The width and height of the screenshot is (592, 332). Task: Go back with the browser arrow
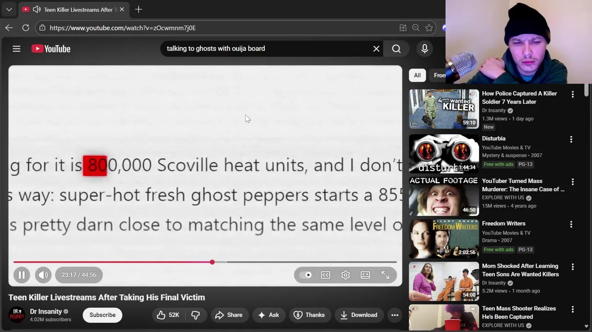tap(9, 28)
